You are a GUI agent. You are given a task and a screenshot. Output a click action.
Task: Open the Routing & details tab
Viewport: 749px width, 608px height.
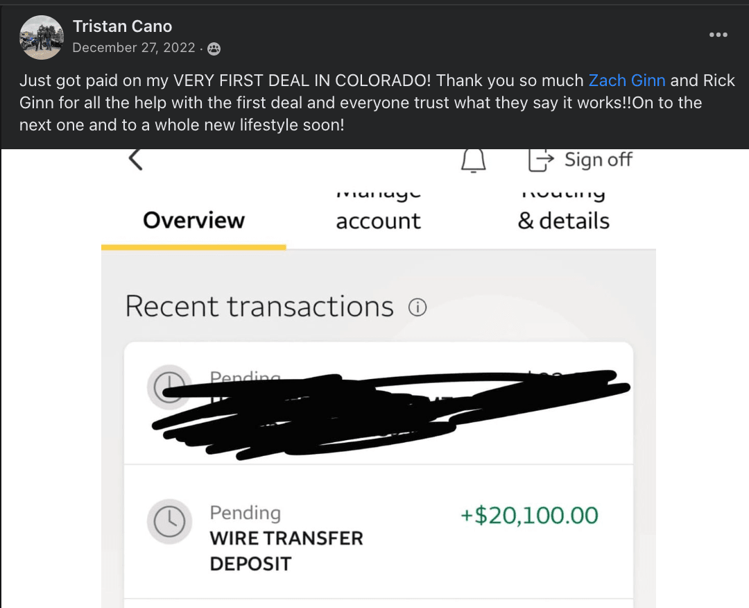564,212
